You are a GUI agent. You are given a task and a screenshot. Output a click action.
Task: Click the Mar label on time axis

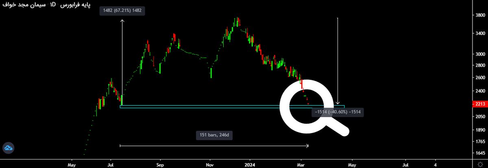301,165
